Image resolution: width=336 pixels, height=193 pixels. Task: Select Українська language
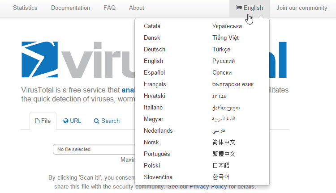(227, 26)
